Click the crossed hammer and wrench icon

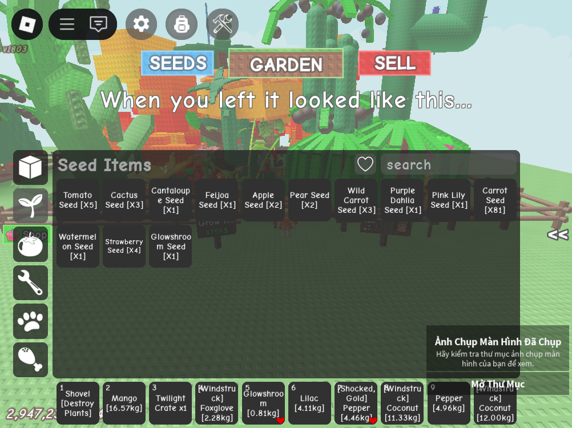coord(222,25)
